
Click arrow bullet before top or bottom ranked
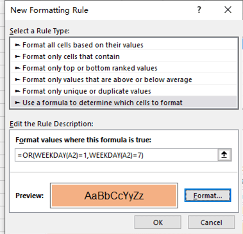pos(17,68)
